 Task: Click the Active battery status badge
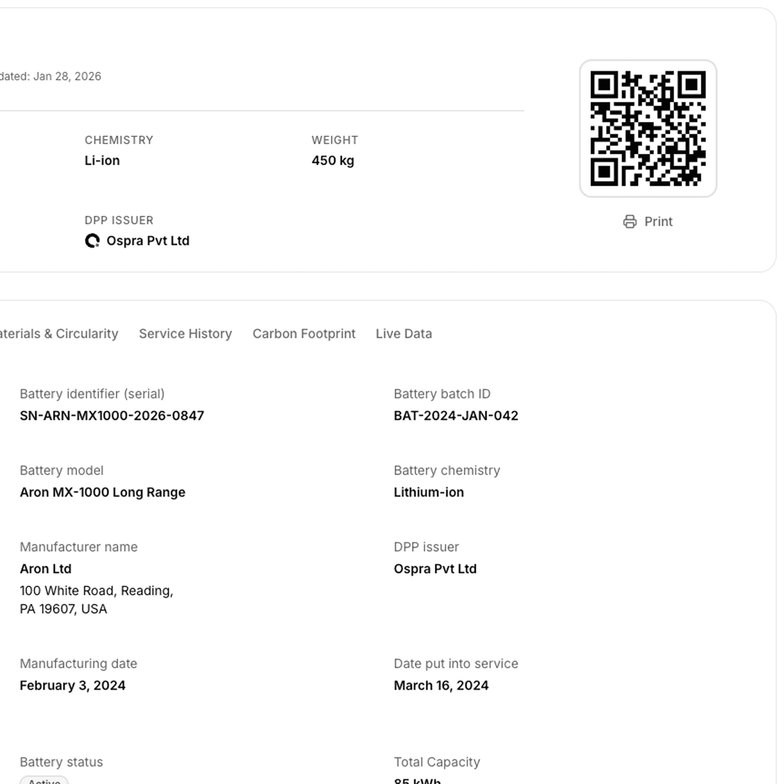tap(43, 781)
